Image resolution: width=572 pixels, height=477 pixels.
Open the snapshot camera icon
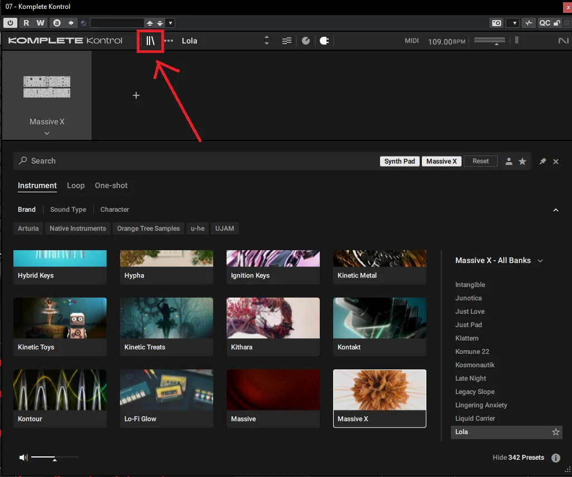(x=497, y=23)
